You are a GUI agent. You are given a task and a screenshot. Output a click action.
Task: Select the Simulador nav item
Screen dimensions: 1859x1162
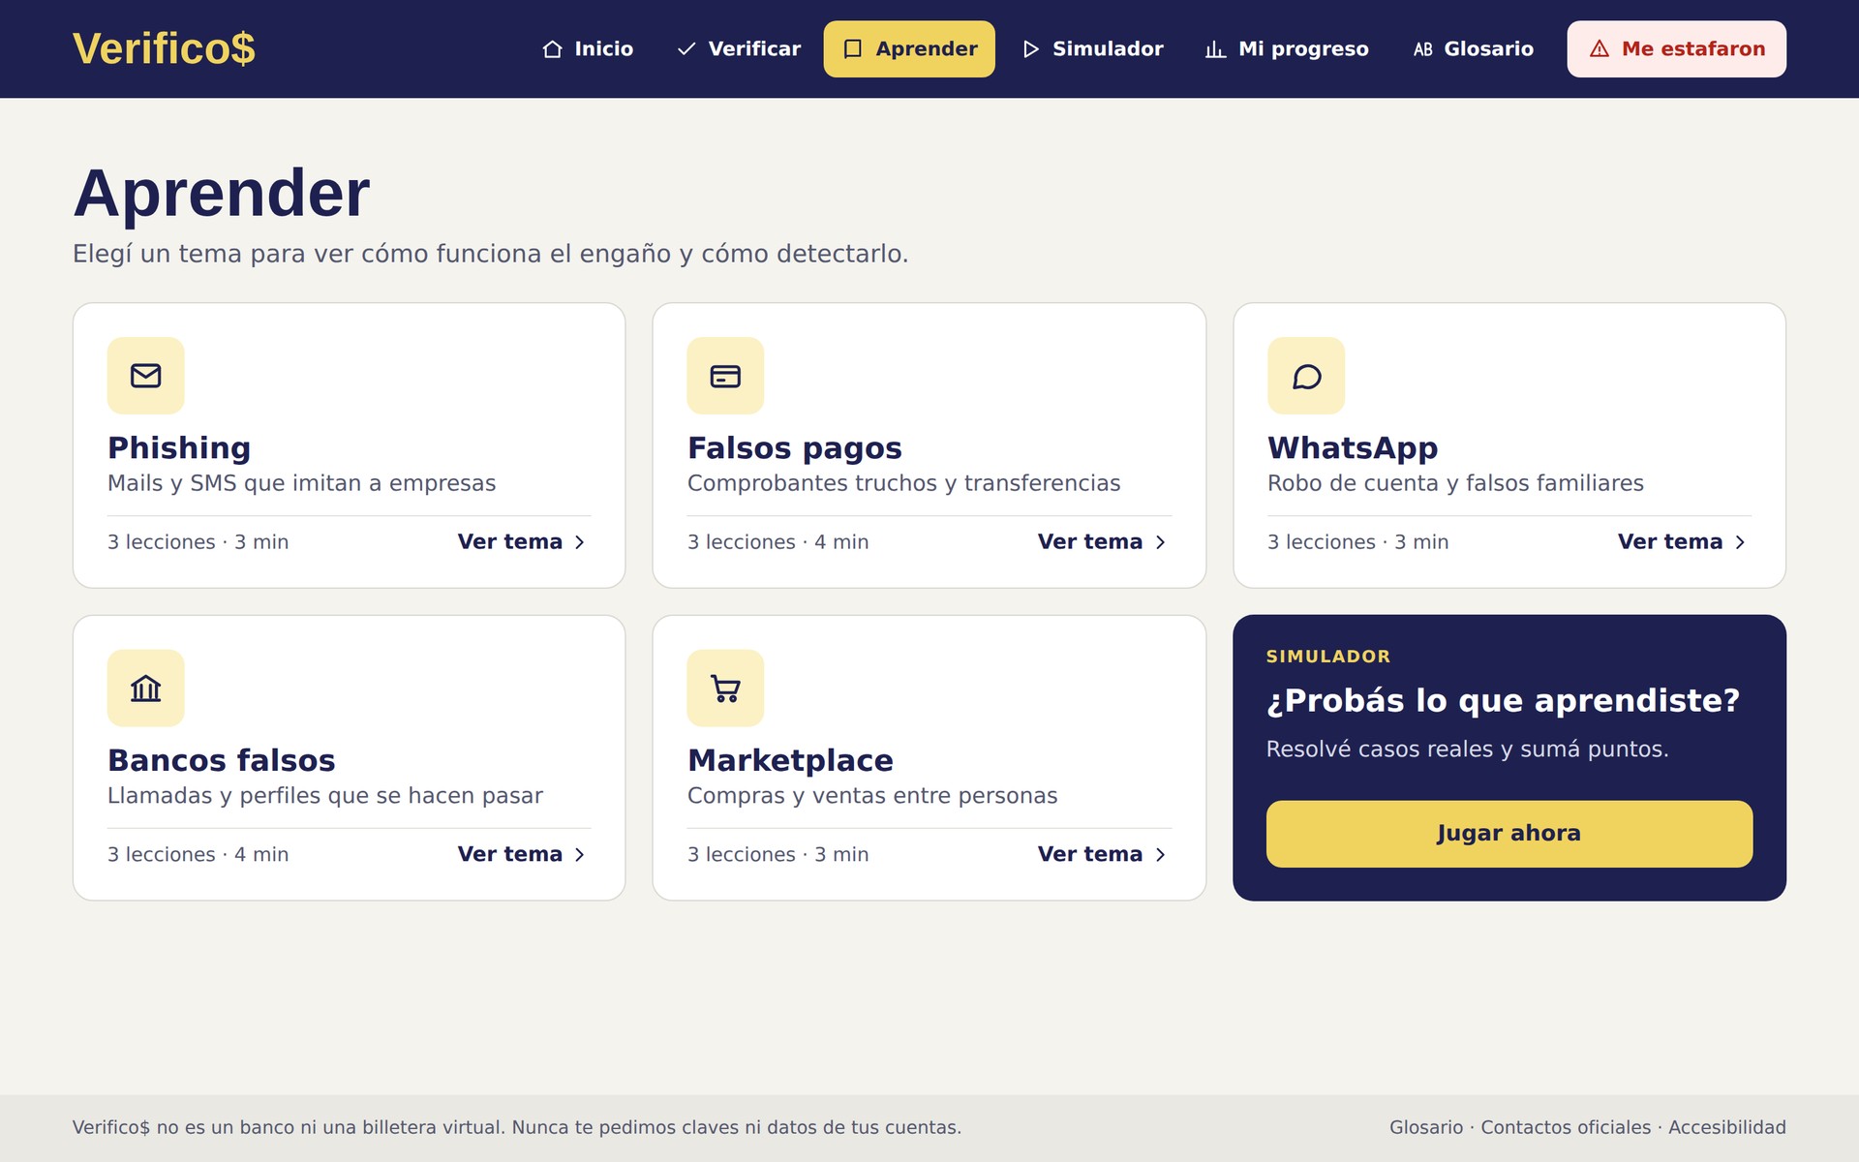[x=1093, y=49]
